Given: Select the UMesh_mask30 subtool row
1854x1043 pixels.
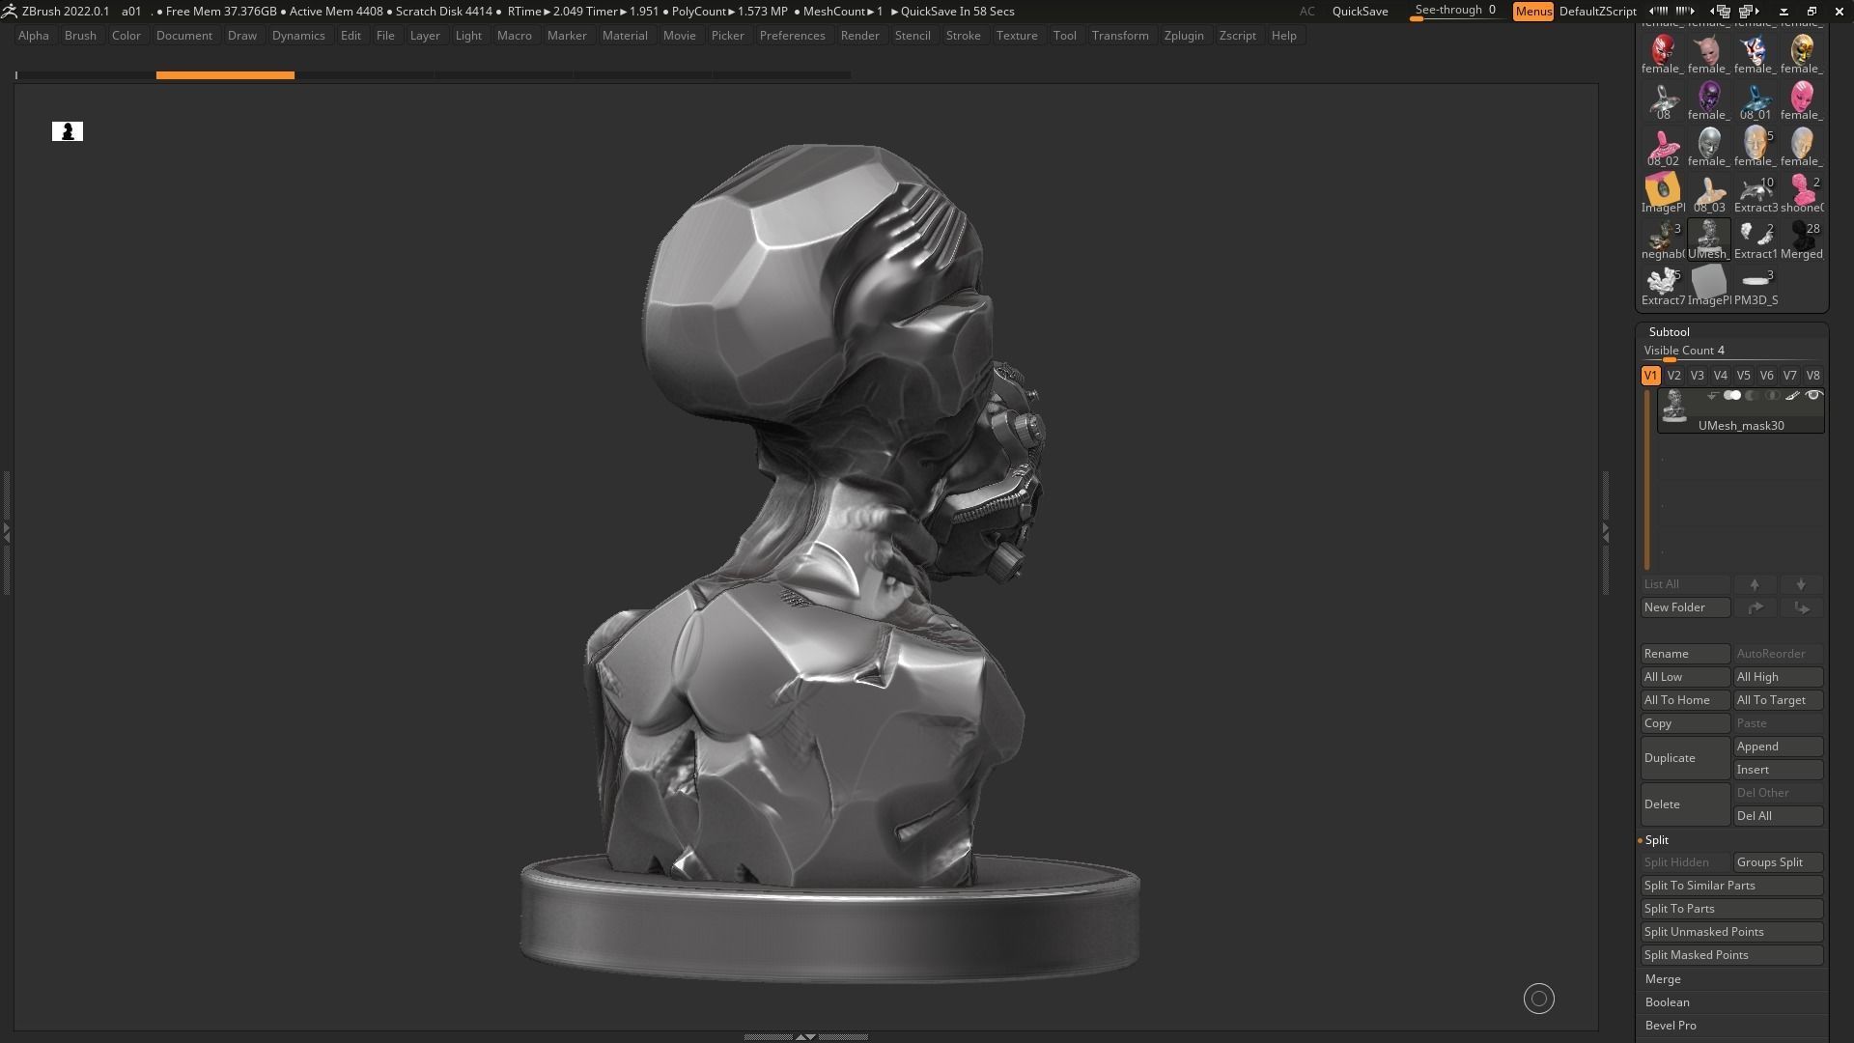Looking at the screenshot, I should (1741, 411).
